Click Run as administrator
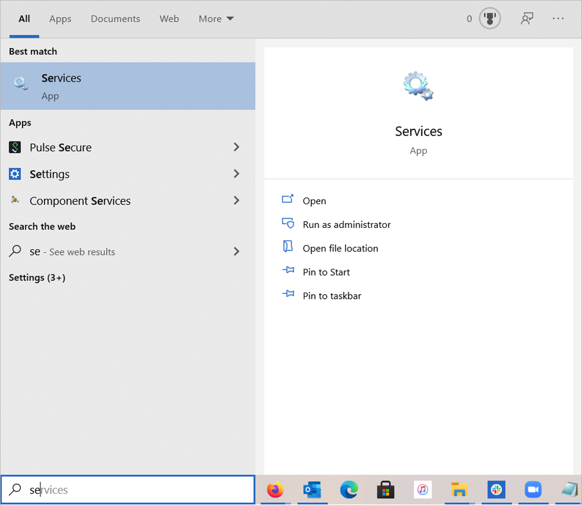The height and width of the screenshot is (506, 582). click(346, 225)
